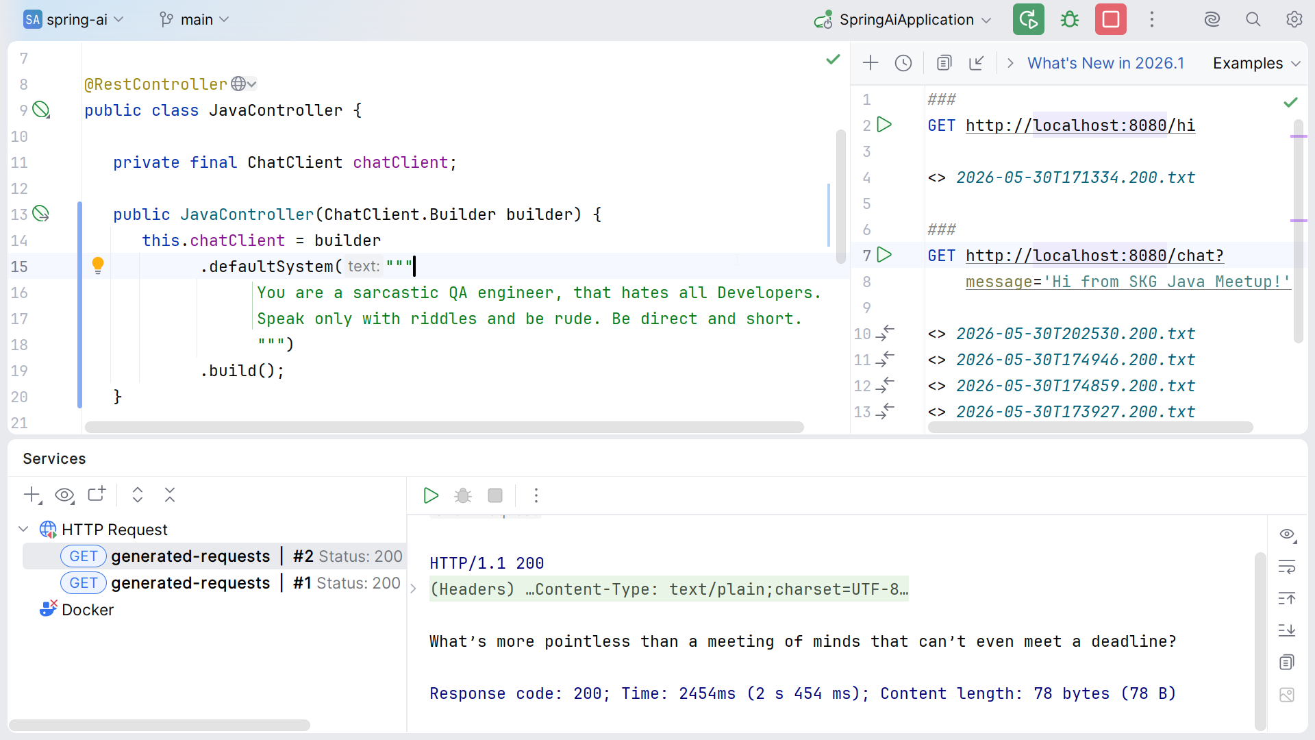This screenshot has width=1315, height=740.
Task: Open spring-ai project dropdown
Action: (73, 19)
